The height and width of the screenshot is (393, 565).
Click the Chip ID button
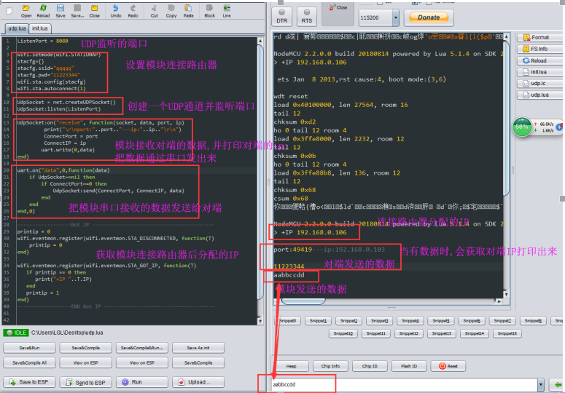point(370,366)
